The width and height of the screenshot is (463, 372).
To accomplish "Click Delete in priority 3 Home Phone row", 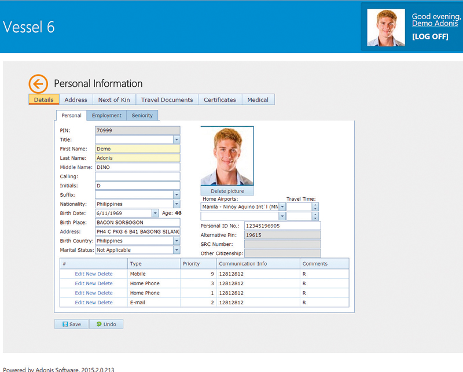I will (x=105, y=283).
